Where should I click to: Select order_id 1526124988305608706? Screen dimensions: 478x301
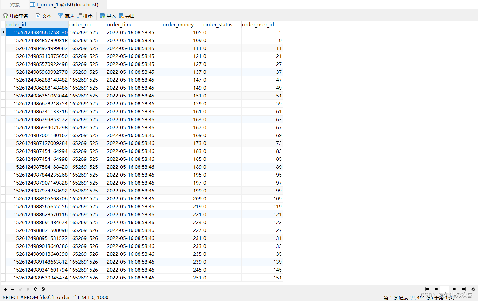tap(37, 198)
